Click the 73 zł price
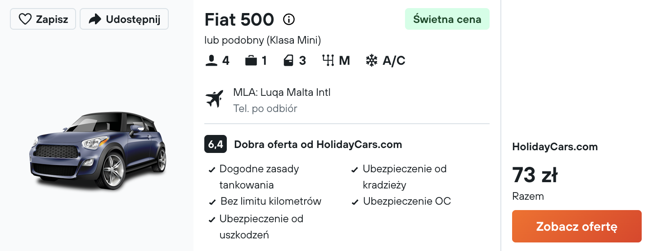Image resolution: width=648 pixels, height=251 pixels. (x=535, y=175)
